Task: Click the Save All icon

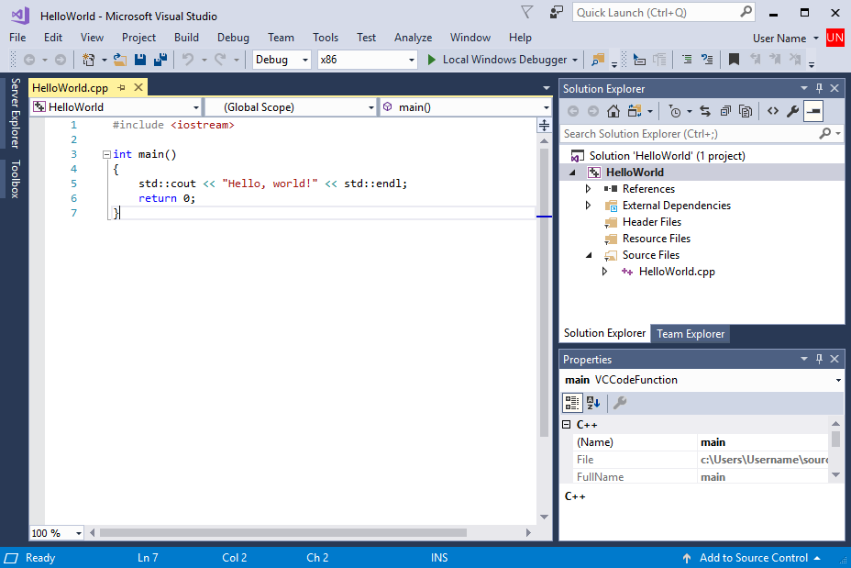Action: click(x=159, y=60)
